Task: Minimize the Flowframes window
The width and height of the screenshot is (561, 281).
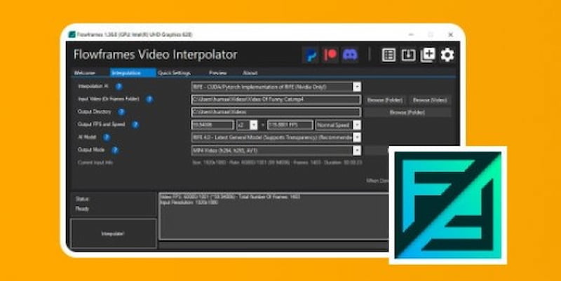Action: (411, 34)
